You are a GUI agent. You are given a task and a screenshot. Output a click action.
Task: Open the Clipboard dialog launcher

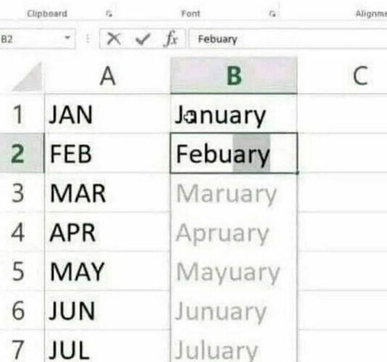pyautogui.click(x=109, y=14)
